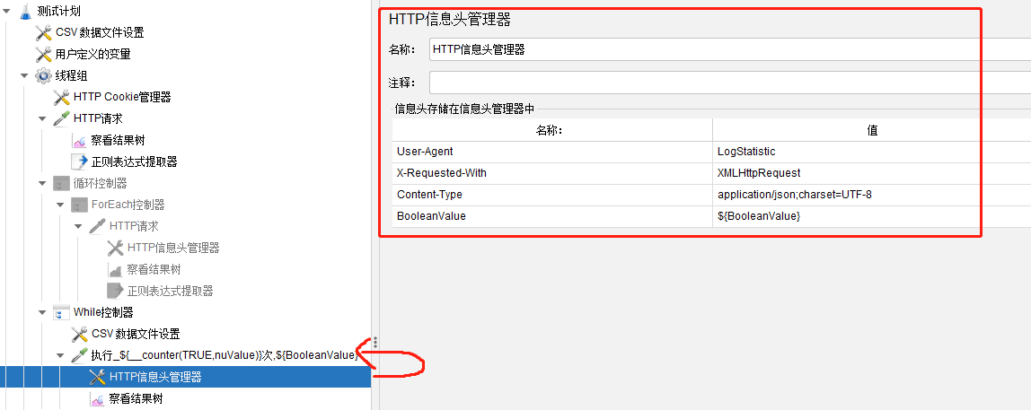Select the 线程组 tree item
Image resolution: width=1031 pixels, height=410 pixels.
point(71,75)
